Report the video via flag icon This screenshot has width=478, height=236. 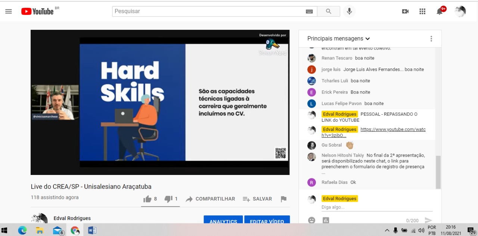[x=283, y=199]
